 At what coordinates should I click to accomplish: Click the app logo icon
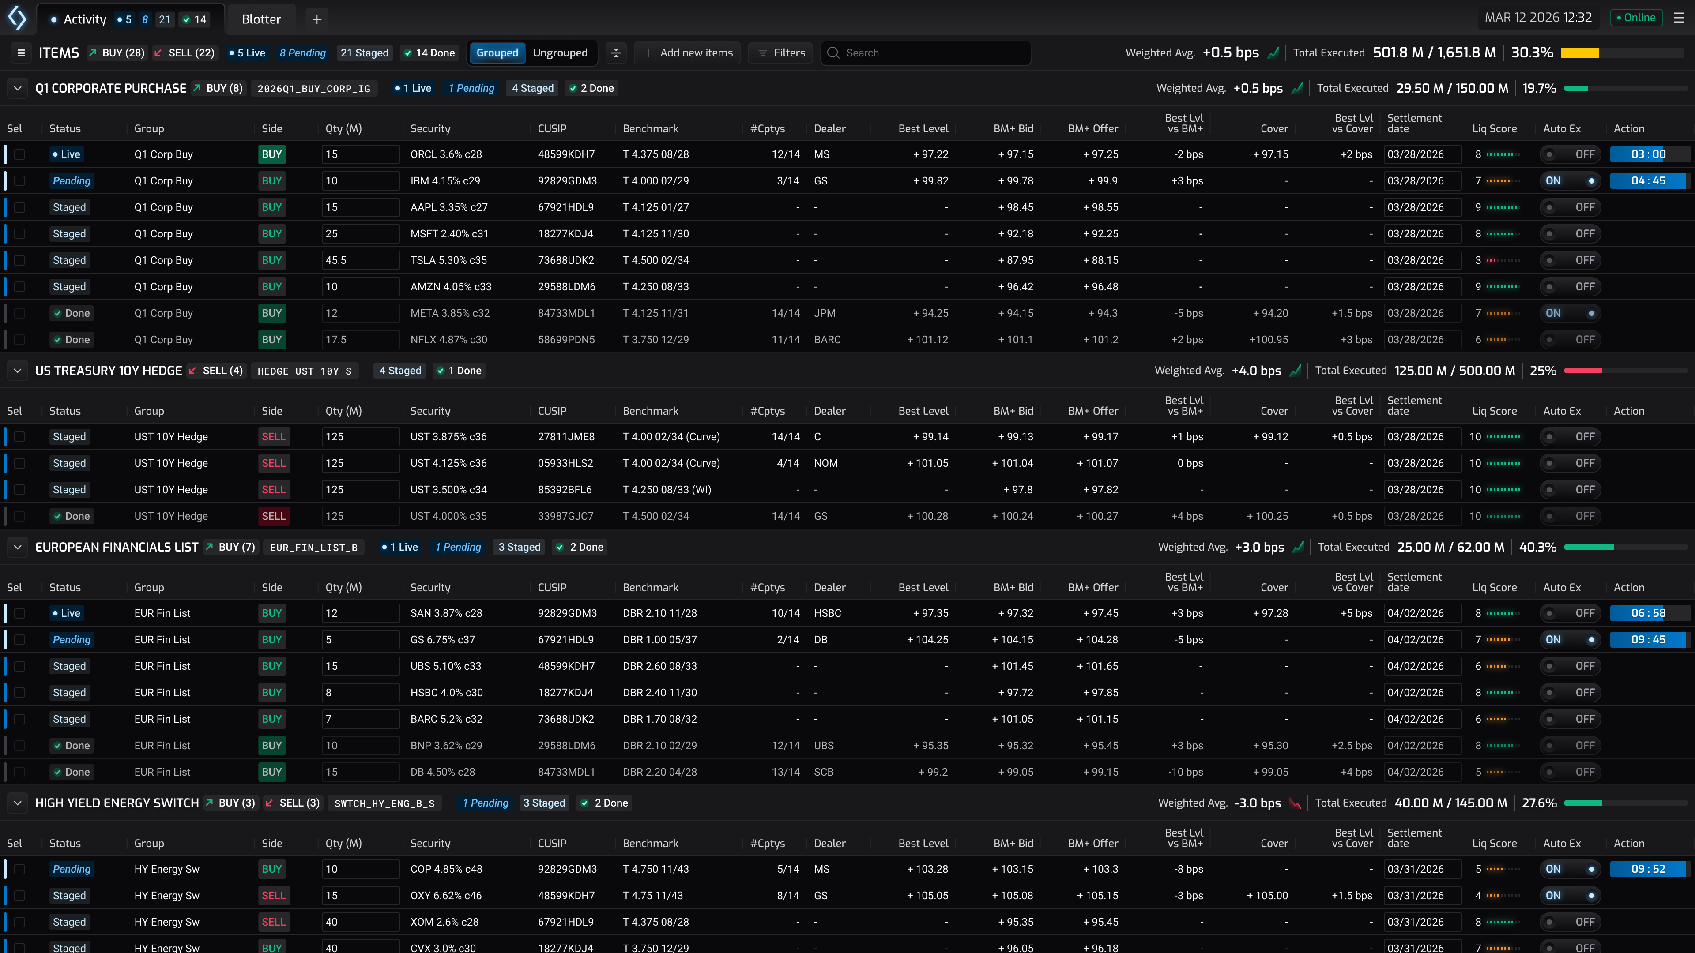(17, 19)
